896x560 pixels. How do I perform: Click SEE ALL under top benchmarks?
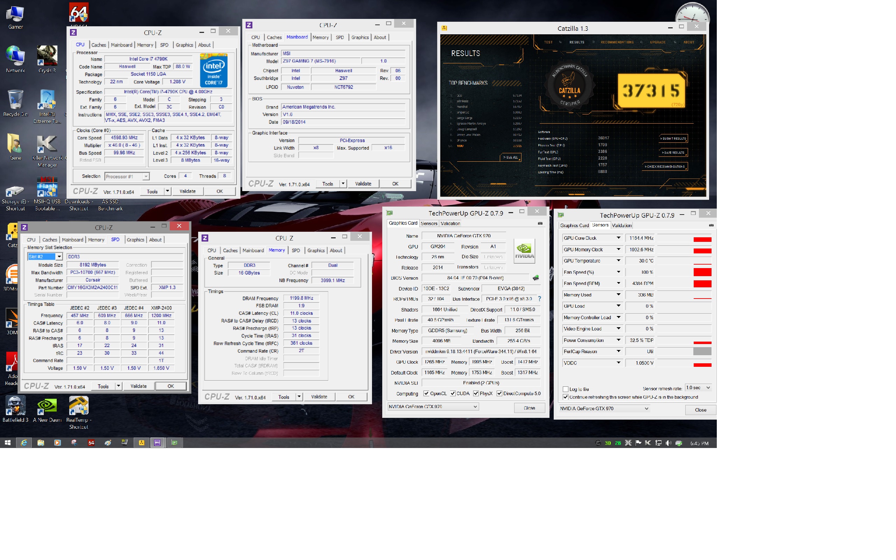click(511, 157)
